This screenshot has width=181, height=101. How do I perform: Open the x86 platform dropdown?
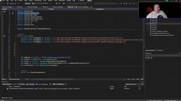tap(36, 4)
